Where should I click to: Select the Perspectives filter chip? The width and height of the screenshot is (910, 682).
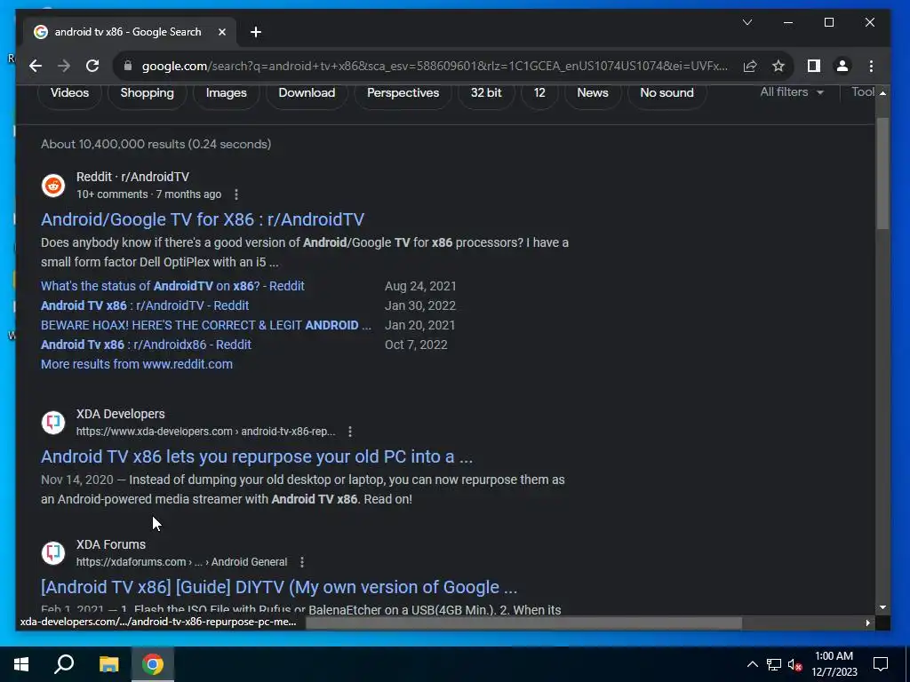click(x=403, y=92)
